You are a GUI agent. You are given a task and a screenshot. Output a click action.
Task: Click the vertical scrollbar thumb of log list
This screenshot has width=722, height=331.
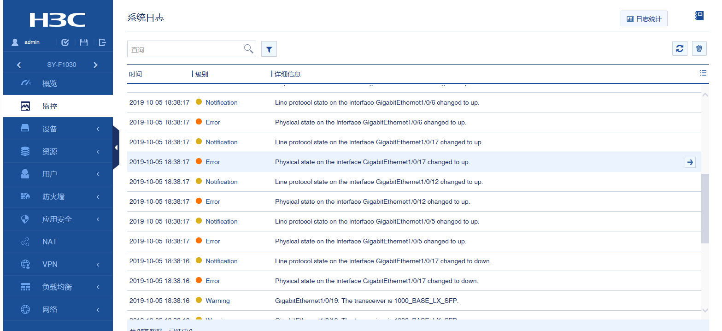tap(705, 208)
